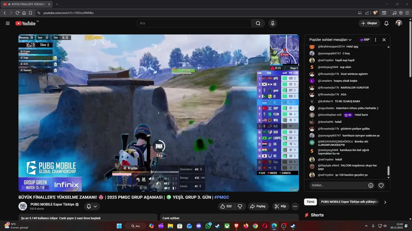Open the YouTube hamburger guide menu
The image size is (412, 231).
8,23
